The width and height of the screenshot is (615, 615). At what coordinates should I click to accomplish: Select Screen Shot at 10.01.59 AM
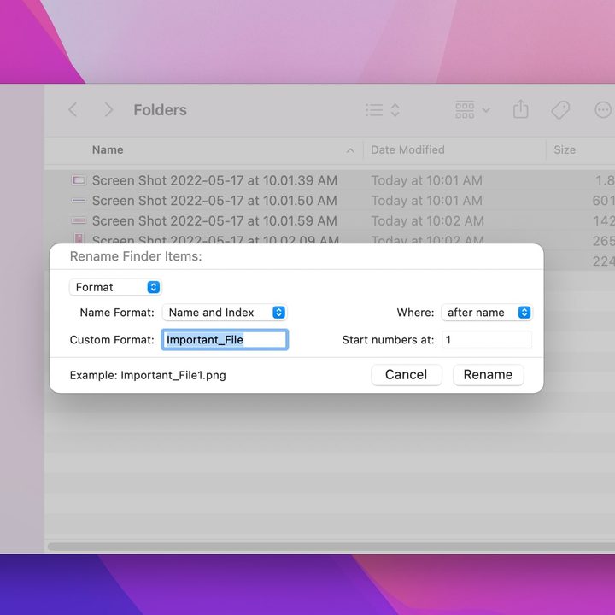tap(214, 221)
